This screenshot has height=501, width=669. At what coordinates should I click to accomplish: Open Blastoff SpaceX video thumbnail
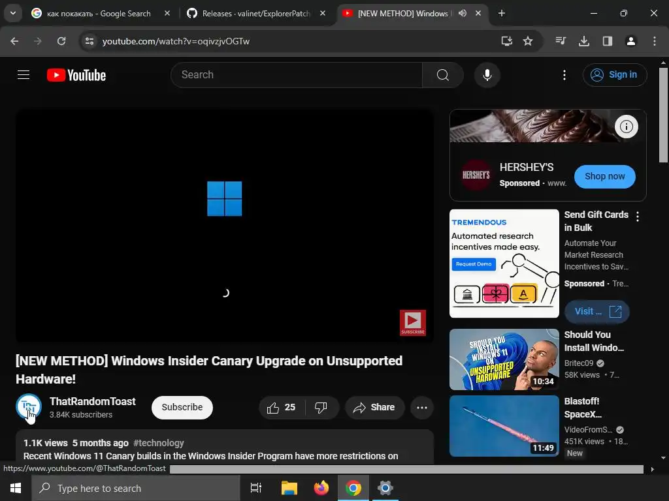coord(504,425)
